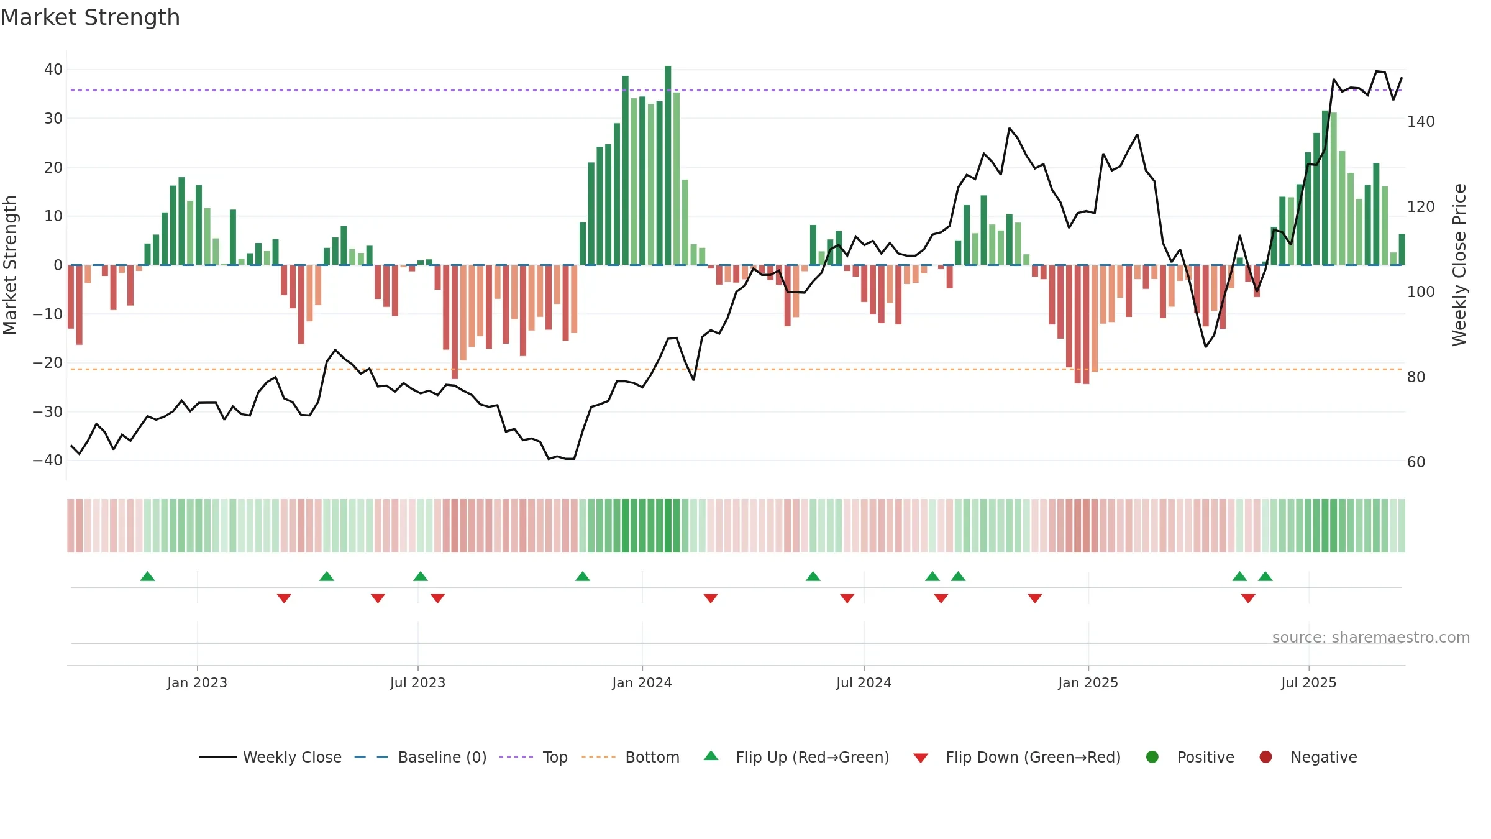Click the Market Strength chart title
The width and height of the screenshot is (1491, 839).
[91, 17]
